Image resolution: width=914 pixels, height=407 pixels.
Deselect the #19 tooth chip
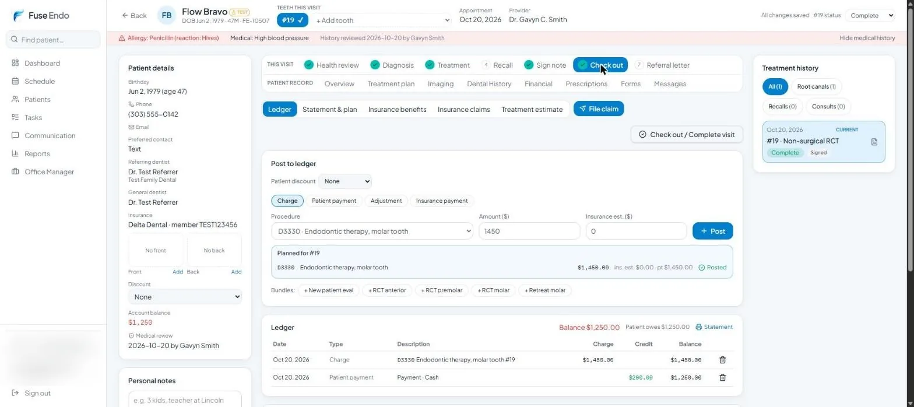pyautogui.click(x=293, y=20)
